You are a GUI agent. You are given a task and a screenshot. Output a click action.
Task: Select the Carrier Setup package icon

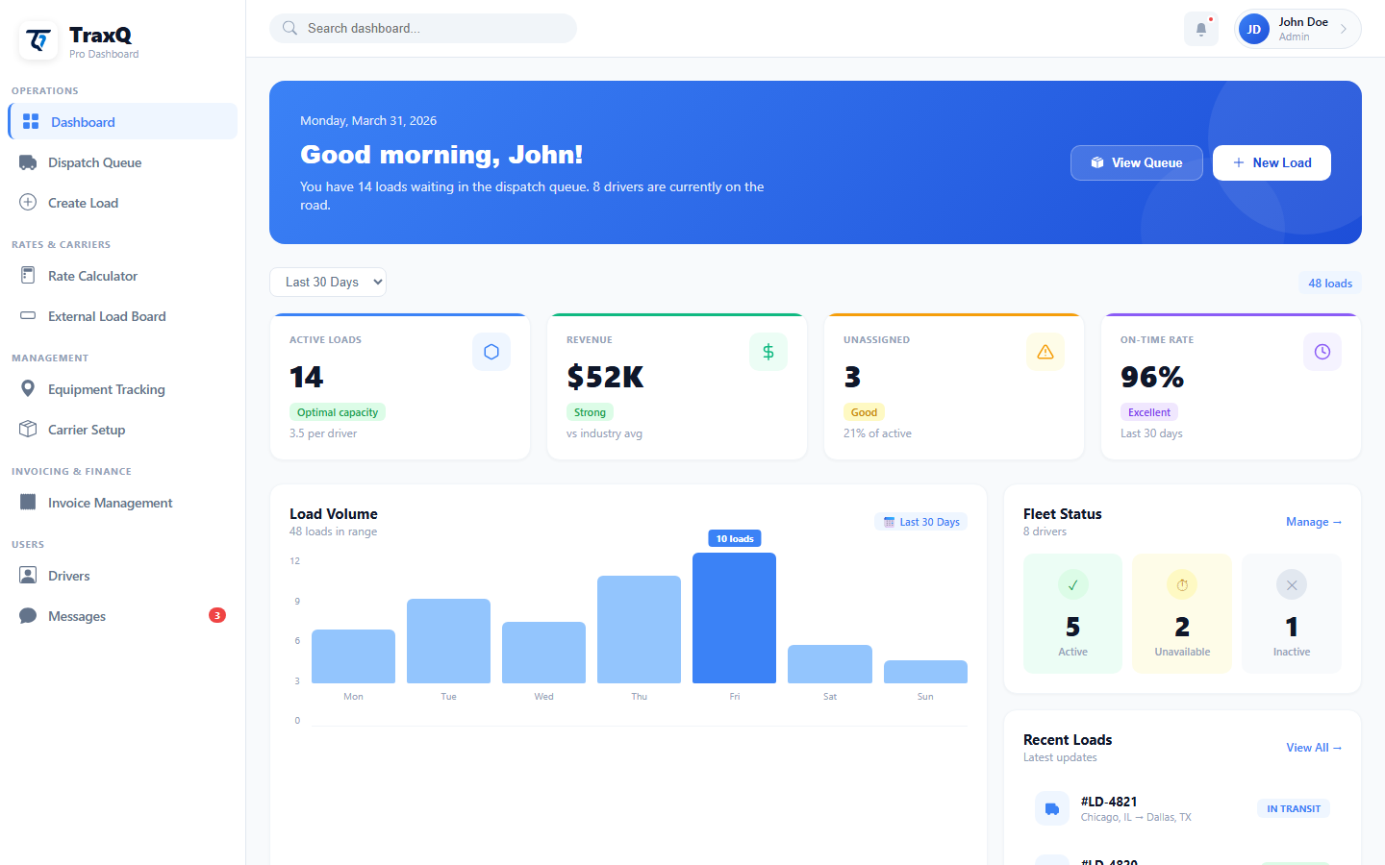(x=29, y=430)
